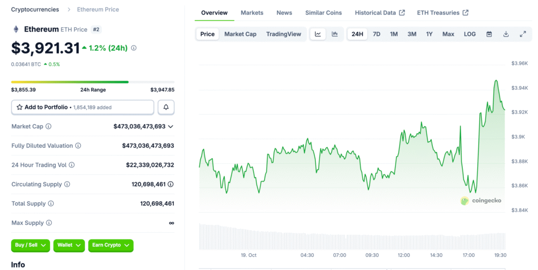The height and width of the screenshot is (270, 538).
Task: Toggle LOG scale on chart
Action: tap(470, 34)
